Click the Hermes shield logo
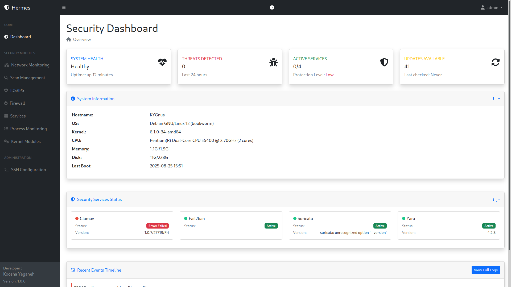Image resolution: width=511 pixels, height=287 pixels. point(7,7)
